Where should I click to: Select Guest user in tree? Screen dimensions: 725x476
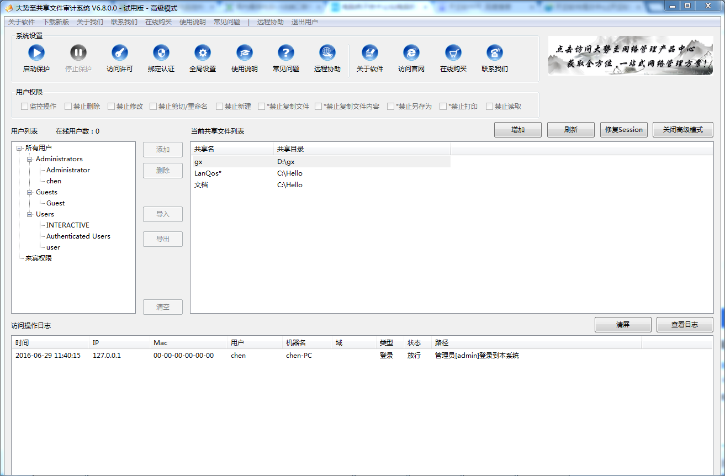55,203
